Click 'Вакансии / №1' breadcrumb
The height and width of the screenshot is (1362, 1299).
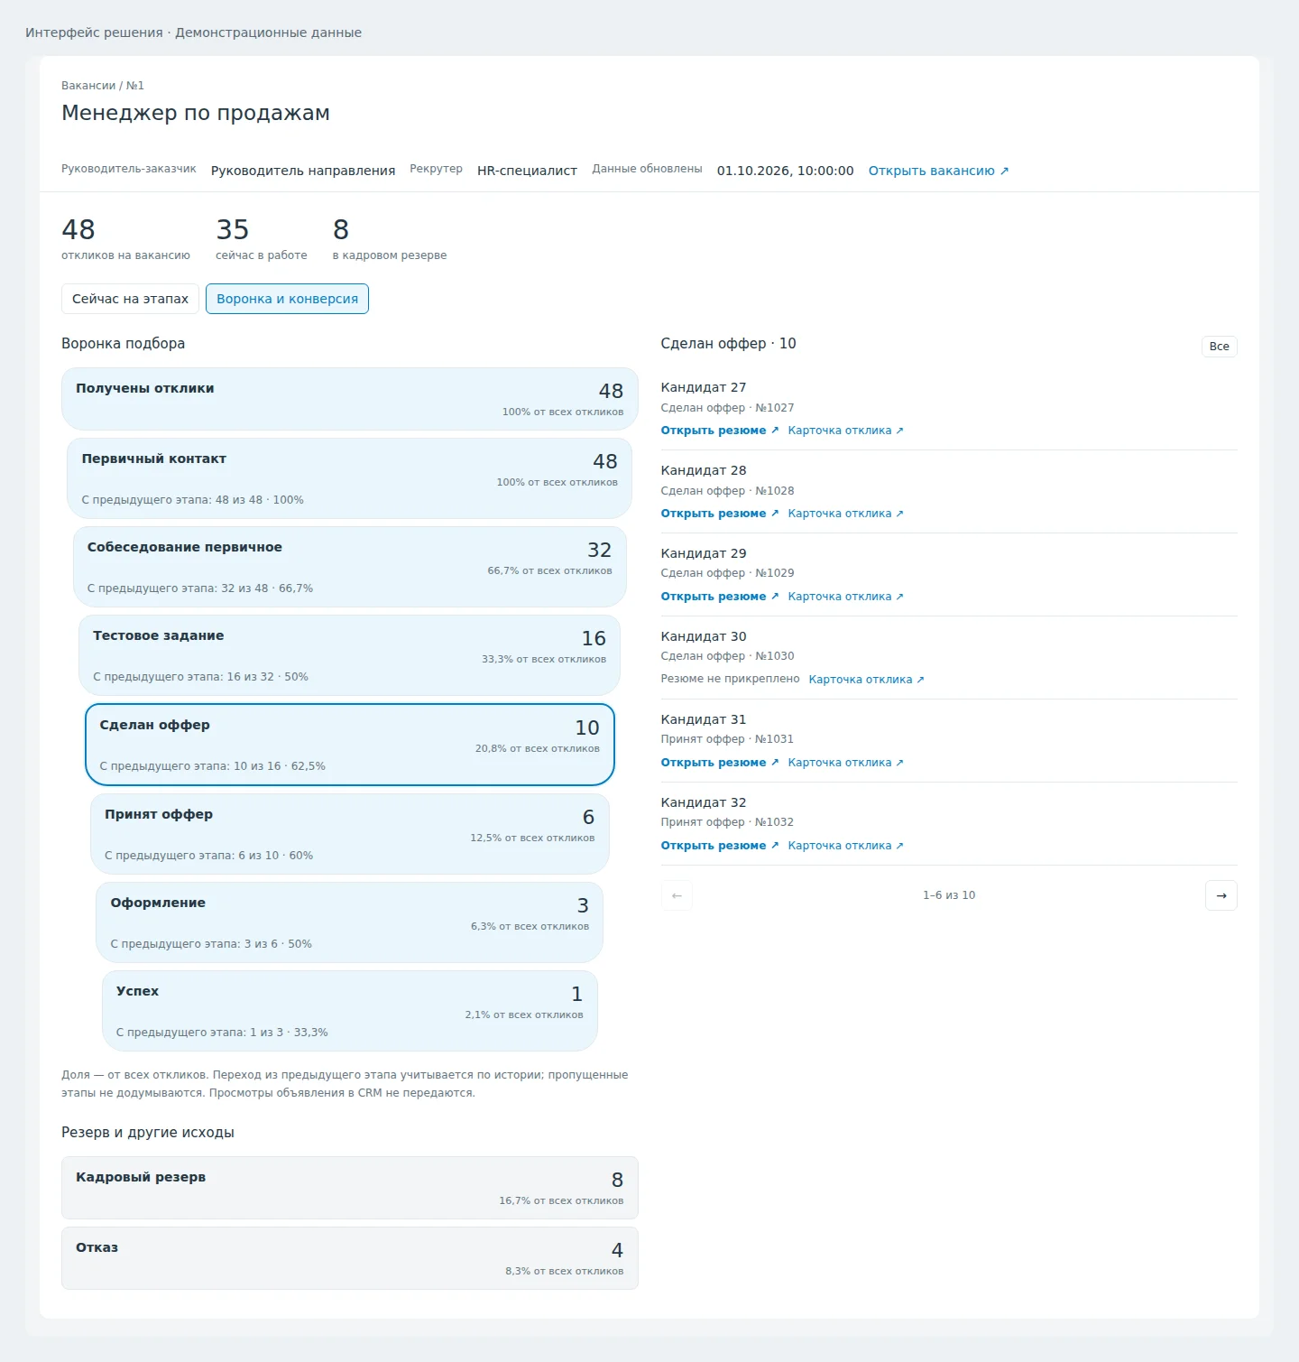point(103,86)
